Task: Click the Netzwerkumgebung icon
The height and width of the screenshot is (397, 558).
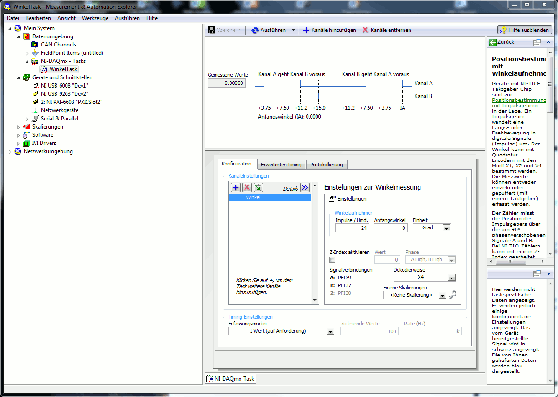Action: pos(18,151)
